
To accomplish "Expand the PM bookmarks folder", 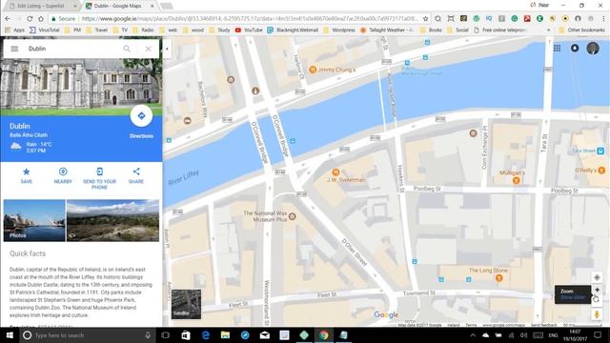I will click(72, 30).
